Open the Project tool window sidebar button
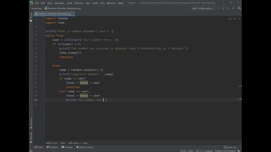The image size is (271, 152). click(x=31, y=17)
